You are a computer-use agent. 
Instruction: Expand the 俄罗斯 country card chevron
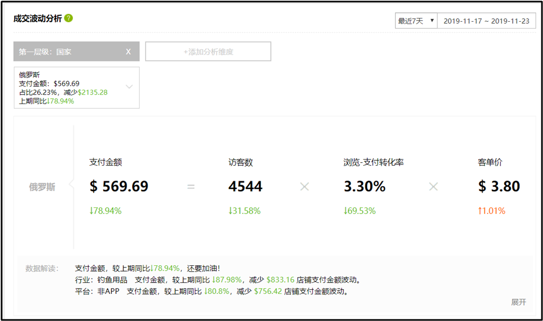click(x=129, y=87)
